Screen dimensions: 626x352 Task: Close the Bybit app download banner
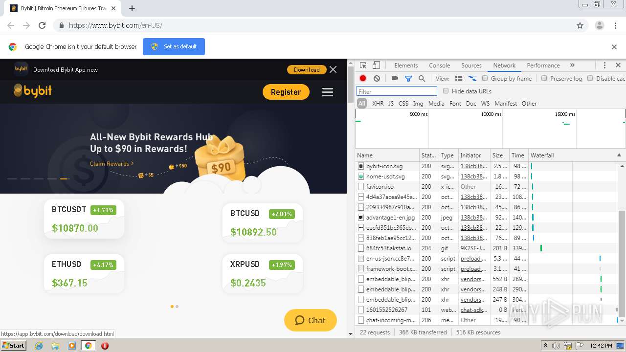pos(333,70)
